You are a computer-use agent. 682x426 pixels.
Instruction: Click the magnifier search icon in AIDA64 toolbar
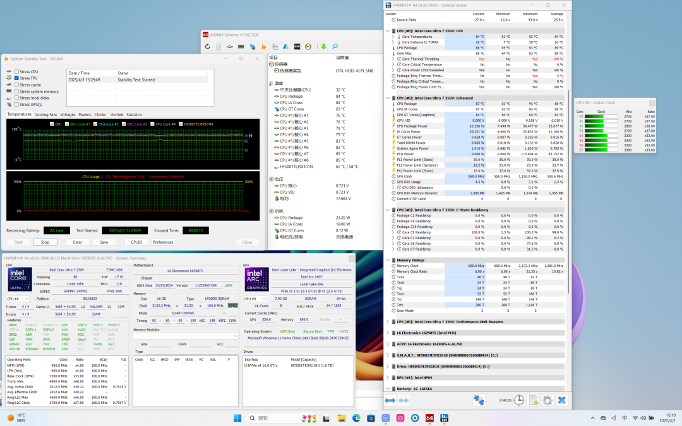click(x=335, y=47)
